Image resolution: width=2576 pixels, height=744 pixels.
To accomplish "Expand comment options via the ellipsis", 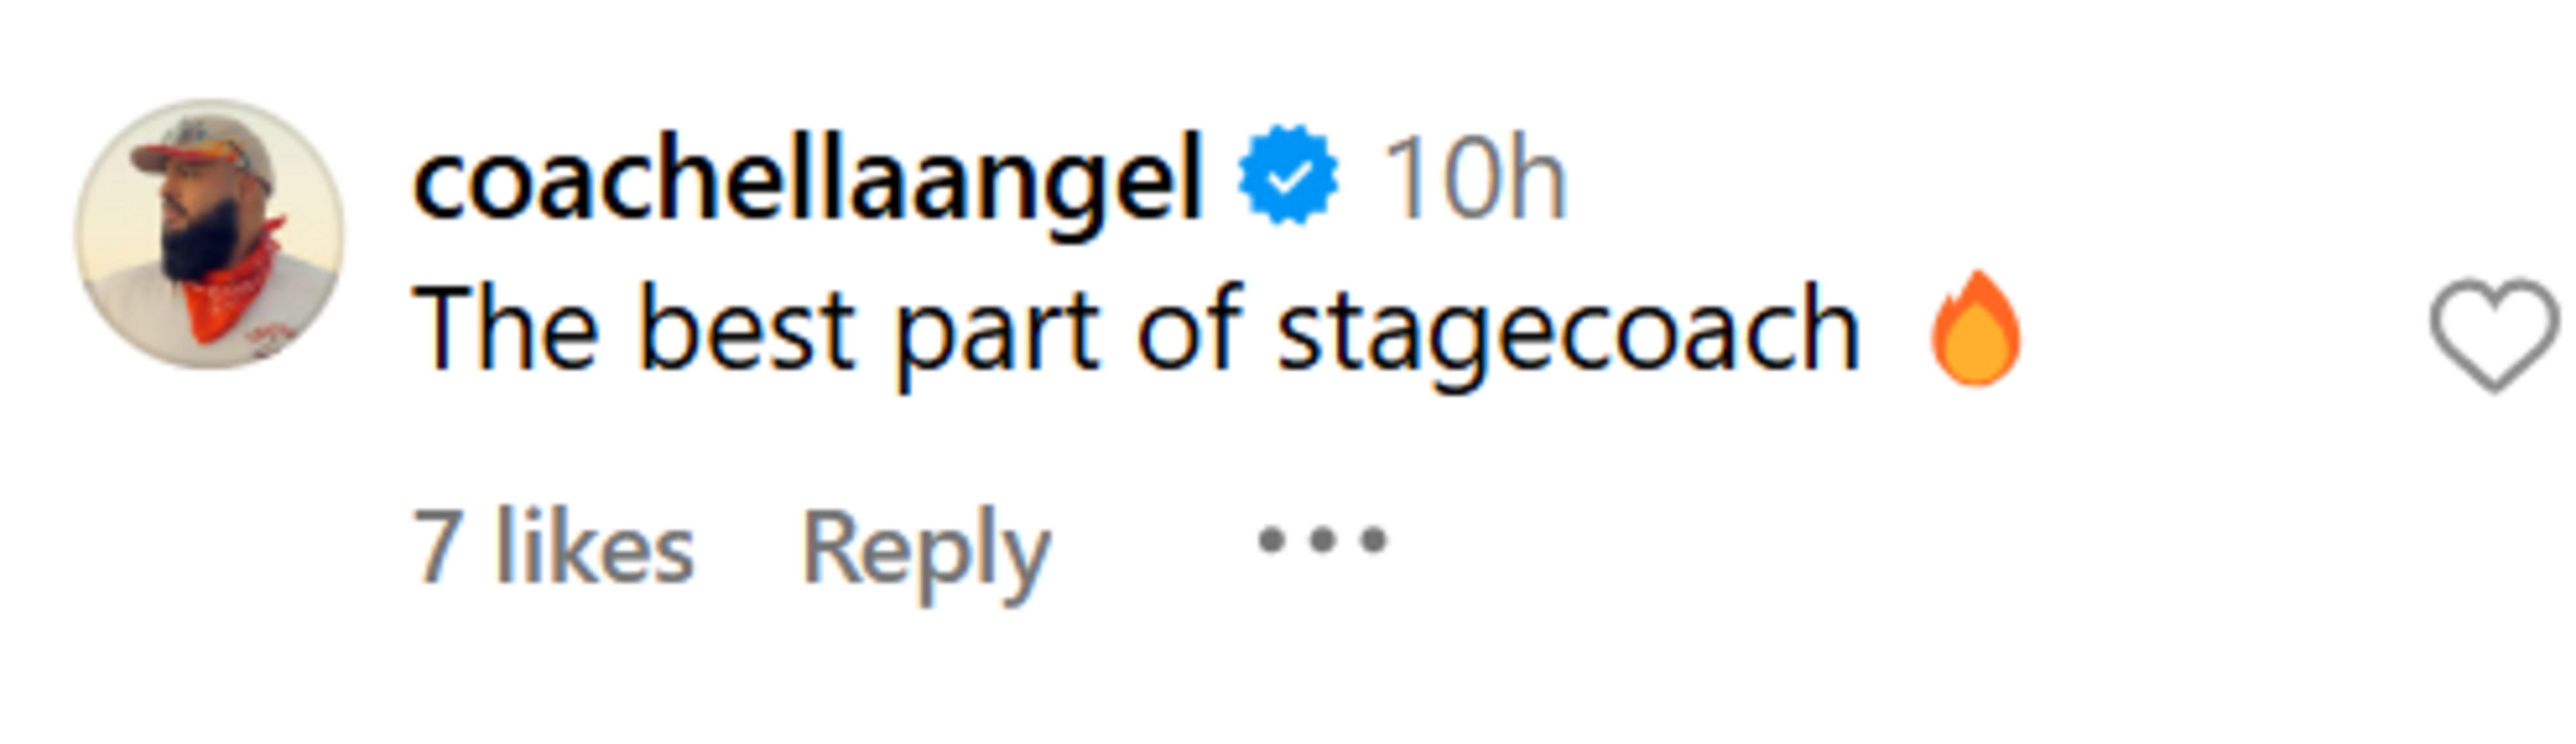I will (x=1322, y=541).
